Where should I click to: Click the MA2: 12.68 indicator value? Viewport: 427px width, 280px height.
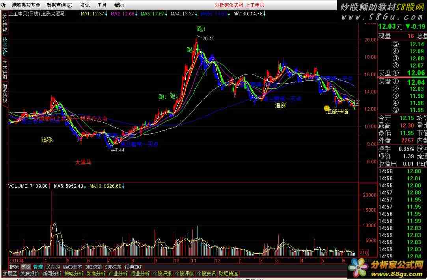124,14
